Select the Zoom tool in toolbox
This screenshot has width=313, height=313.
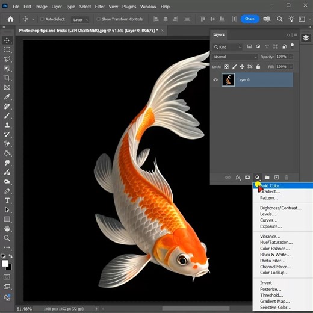(x=7, y=238)
